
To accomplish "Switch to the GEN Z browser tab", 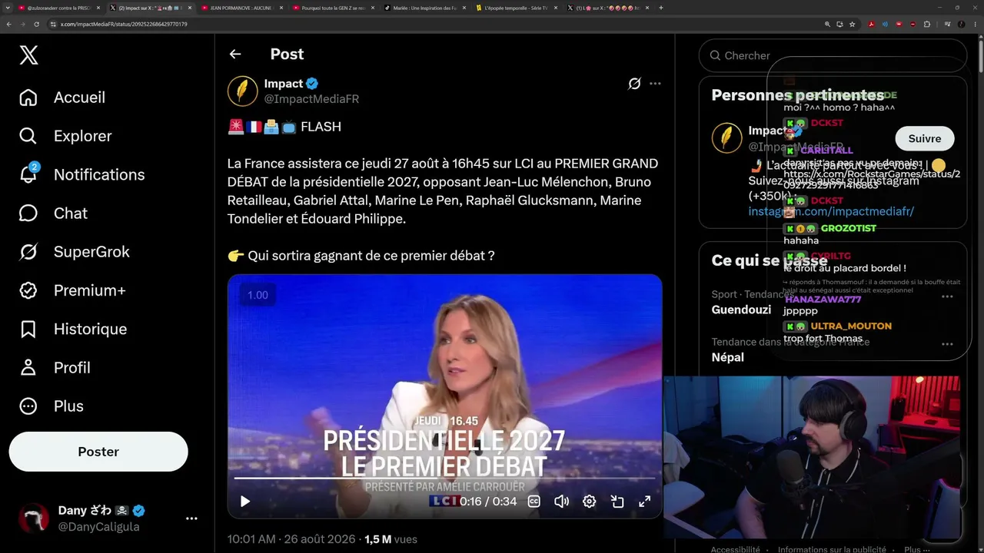I will click(x=332, y=8).
